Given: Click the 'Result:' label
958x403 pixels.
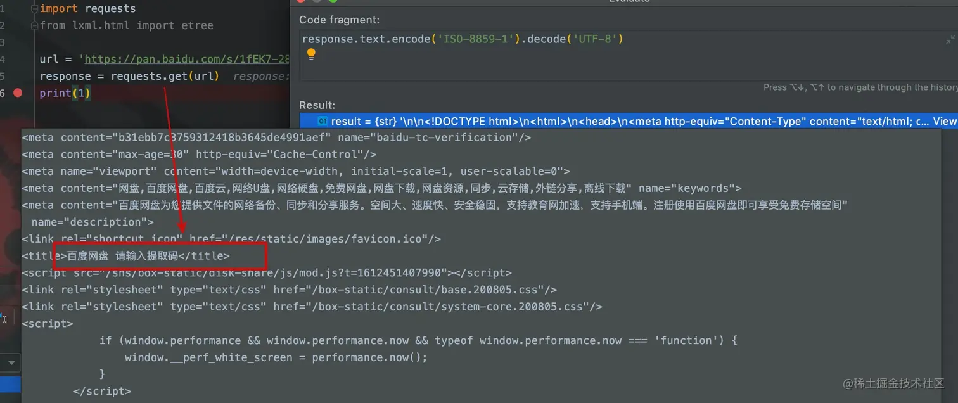Looking at the screenshot, I should point(317,105).
